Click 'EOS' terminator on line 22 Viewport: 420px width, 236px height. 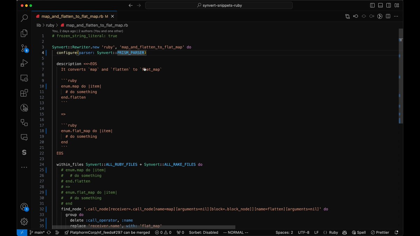click(60, 153)
